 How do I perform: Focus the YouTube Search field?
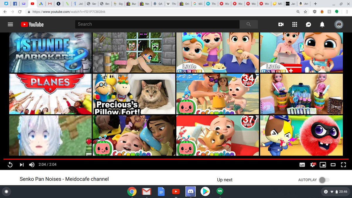click(x=157, y=24)
